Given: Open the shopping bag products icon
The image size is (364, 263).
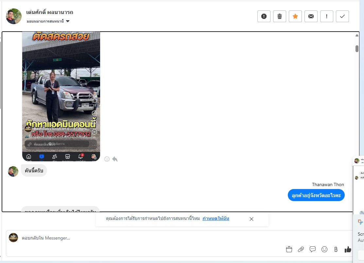Looking at the screenshot, I should [289, 249].
